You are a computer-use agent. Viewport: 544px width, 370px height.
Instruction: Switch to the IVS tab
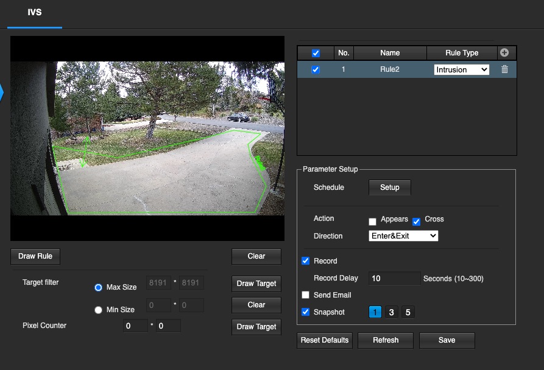[x=35, y=12]
